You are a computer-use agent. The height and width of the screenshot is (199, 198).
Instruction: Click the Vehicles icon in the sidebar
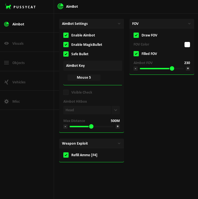tap(6, 82)
